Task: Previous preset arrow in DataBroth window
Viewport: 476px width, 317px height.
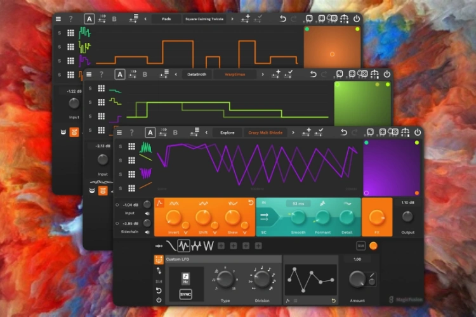Action: (x=176, y=74)
